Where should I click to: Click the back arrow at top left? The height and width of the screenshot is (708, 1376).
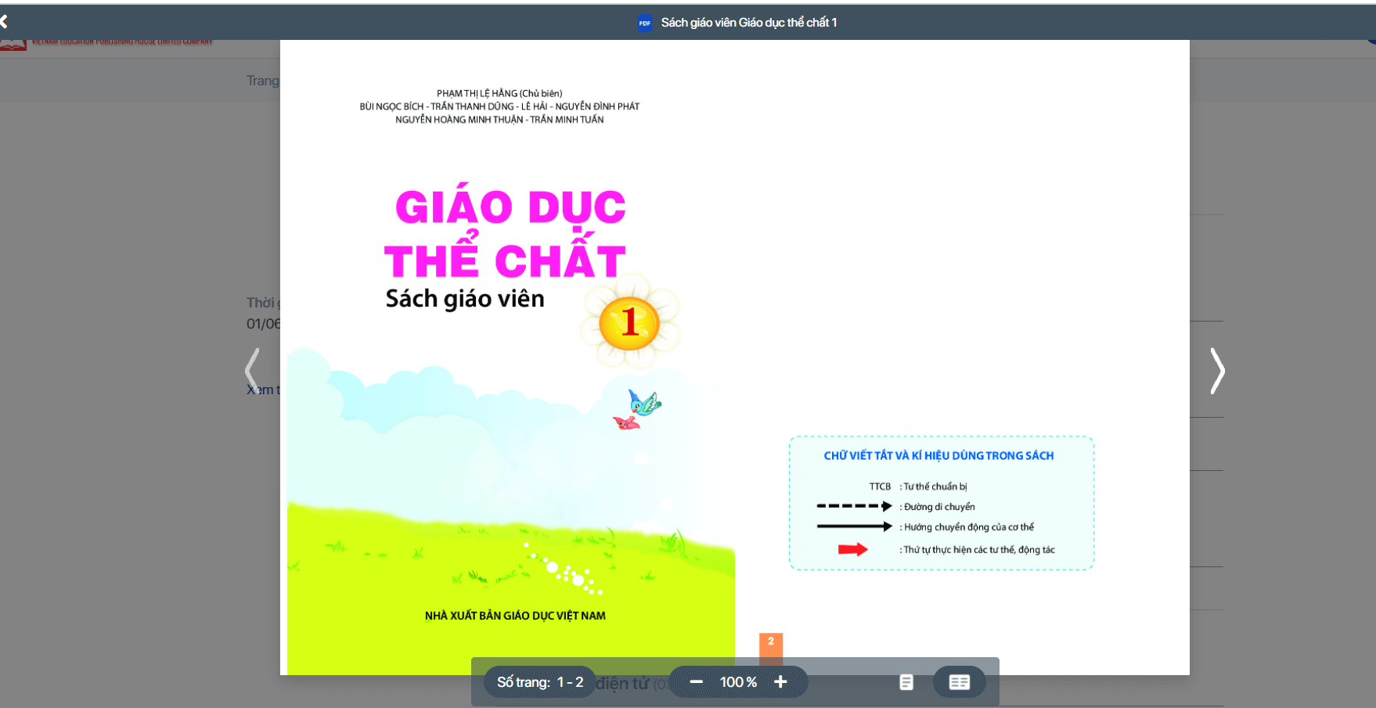[x=4, y=22]
